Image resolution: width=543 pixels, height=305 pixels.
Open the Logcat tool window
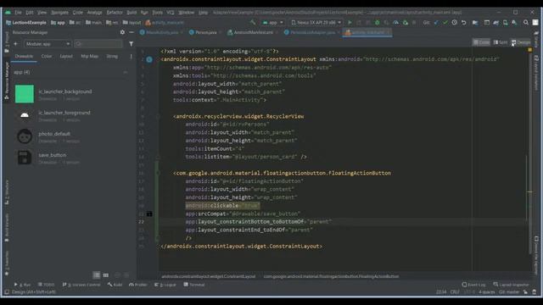[165, 285]
